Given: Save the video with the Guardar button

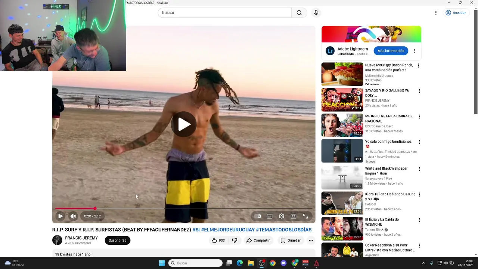Looking at the screenshot, I should click(291, 240).
